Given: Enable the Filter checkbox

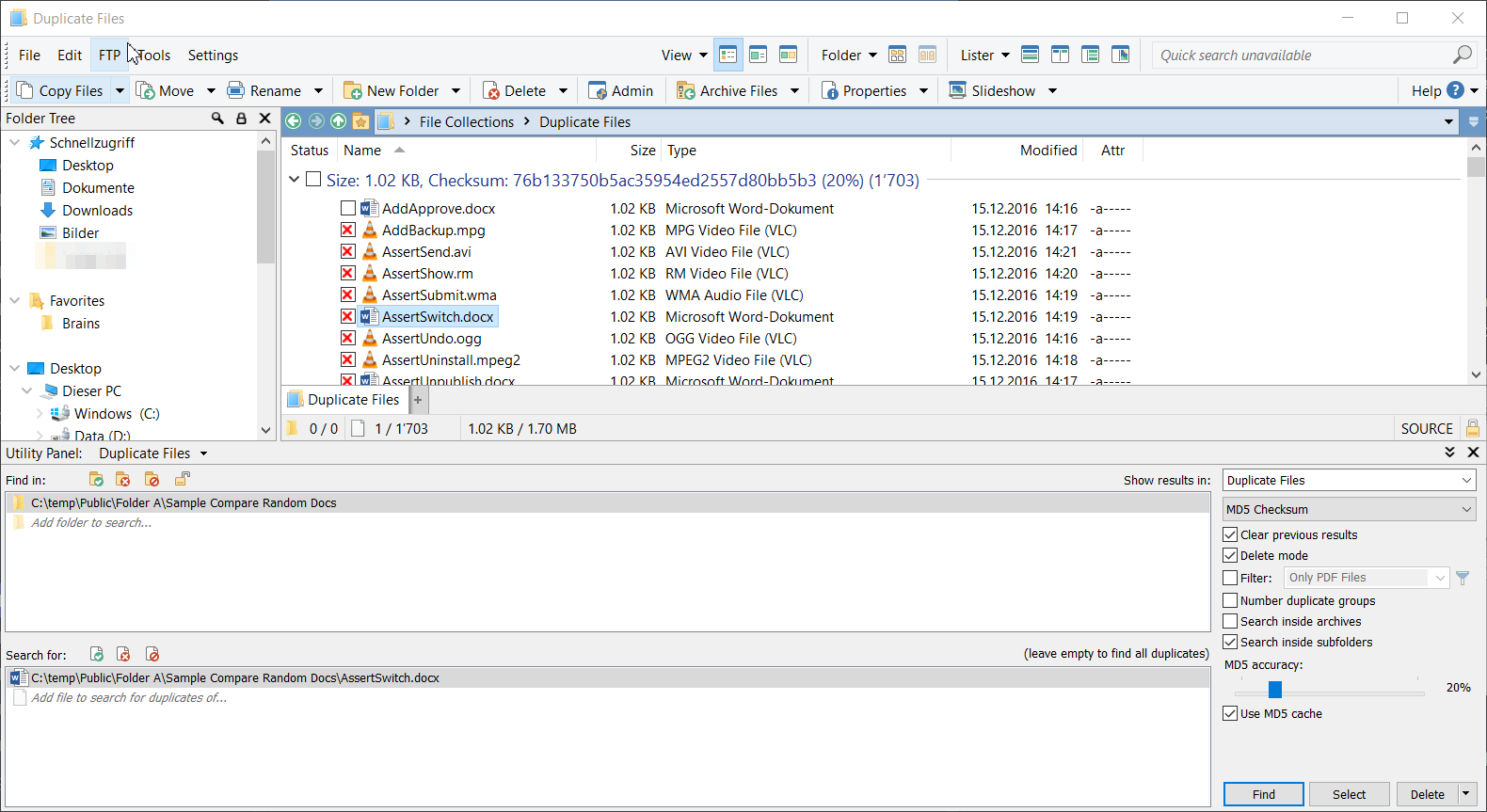Looking at the screenshot, I should (x=1230, y=578).
